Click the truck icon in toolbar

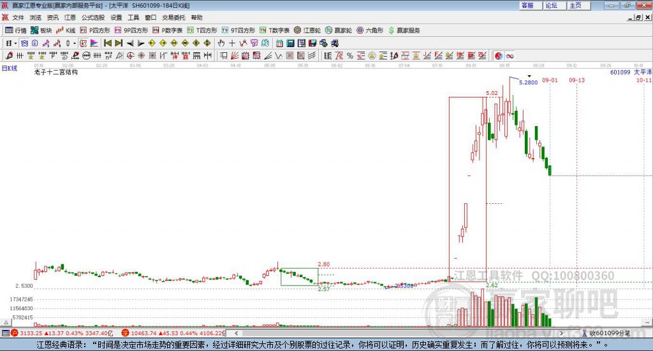335,43
